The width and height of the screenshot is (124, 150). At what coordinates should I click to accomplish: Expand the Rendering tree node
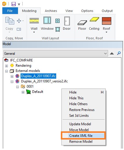click(x=6, y=66)
